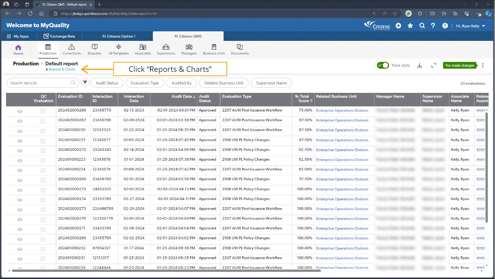495x279 pixels.
Task: Open the Associates table
Action: click(143, 50)
